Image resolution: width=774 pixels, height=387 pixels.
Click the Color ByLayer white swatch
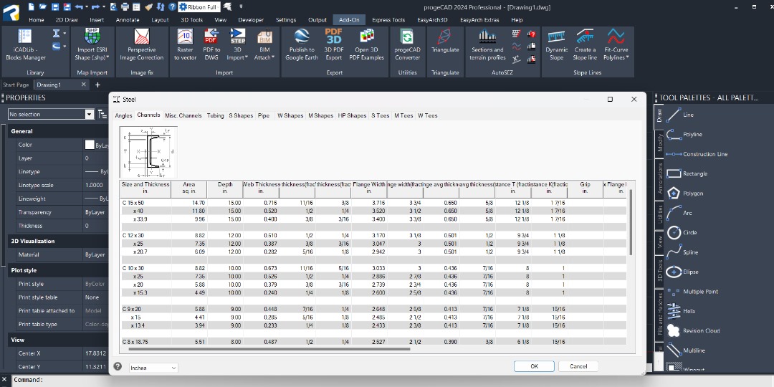(x=90, y=145)
